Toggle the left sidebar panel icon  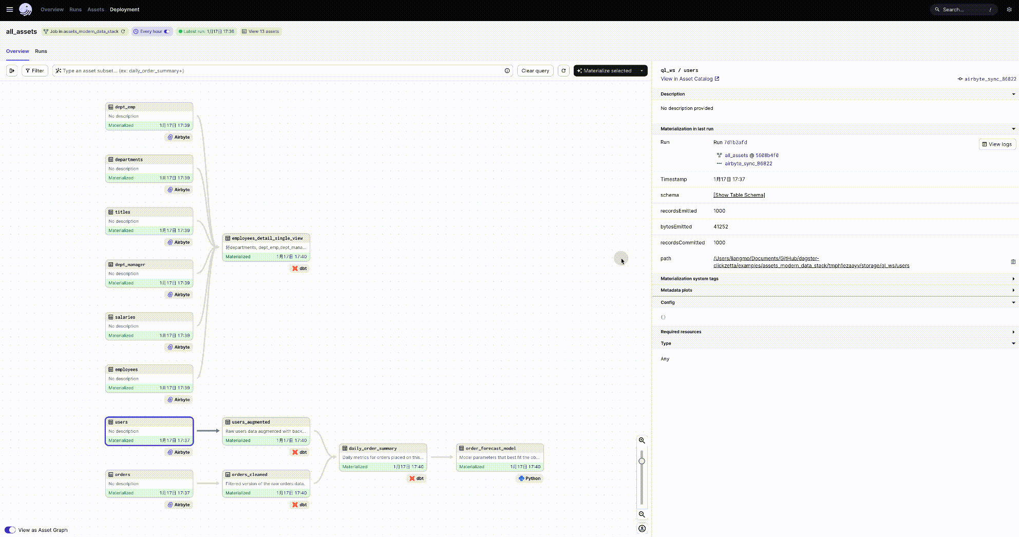[x=12, y=71]
